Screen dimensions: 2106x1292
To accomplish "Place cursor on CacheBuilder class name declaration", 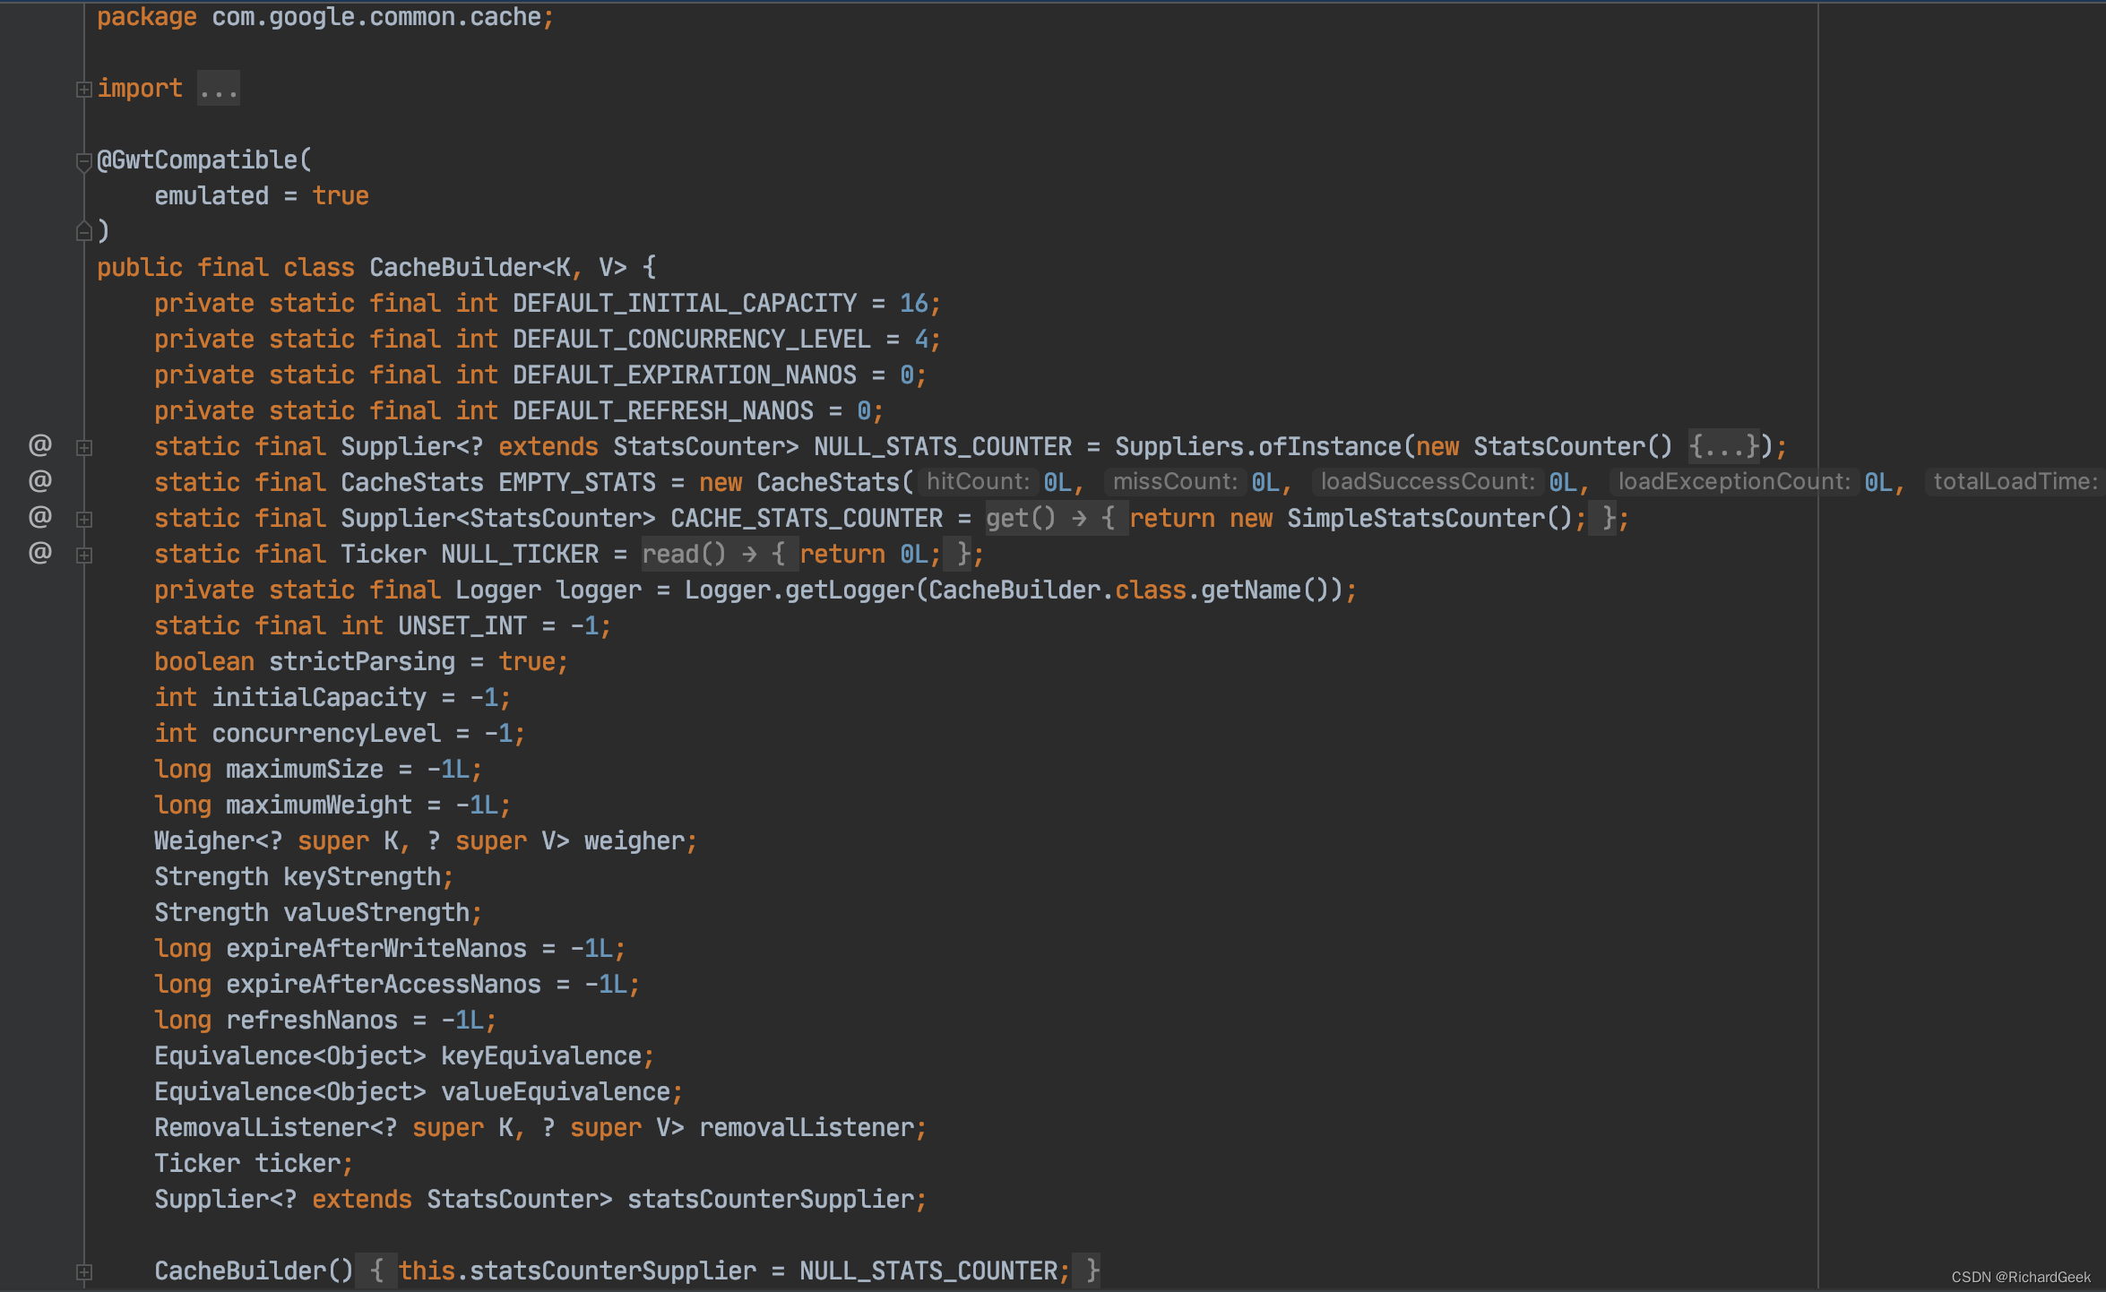I will [x=455, y=267].
